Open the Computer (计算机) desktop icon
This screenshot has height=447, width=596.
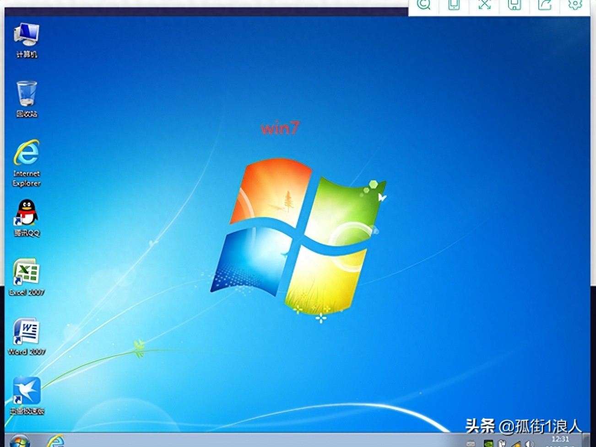point(26,37)
